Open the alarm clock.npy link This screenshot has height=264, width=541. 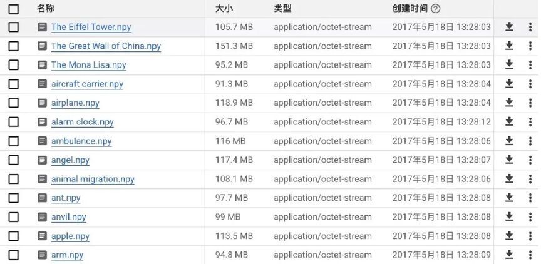82,122
